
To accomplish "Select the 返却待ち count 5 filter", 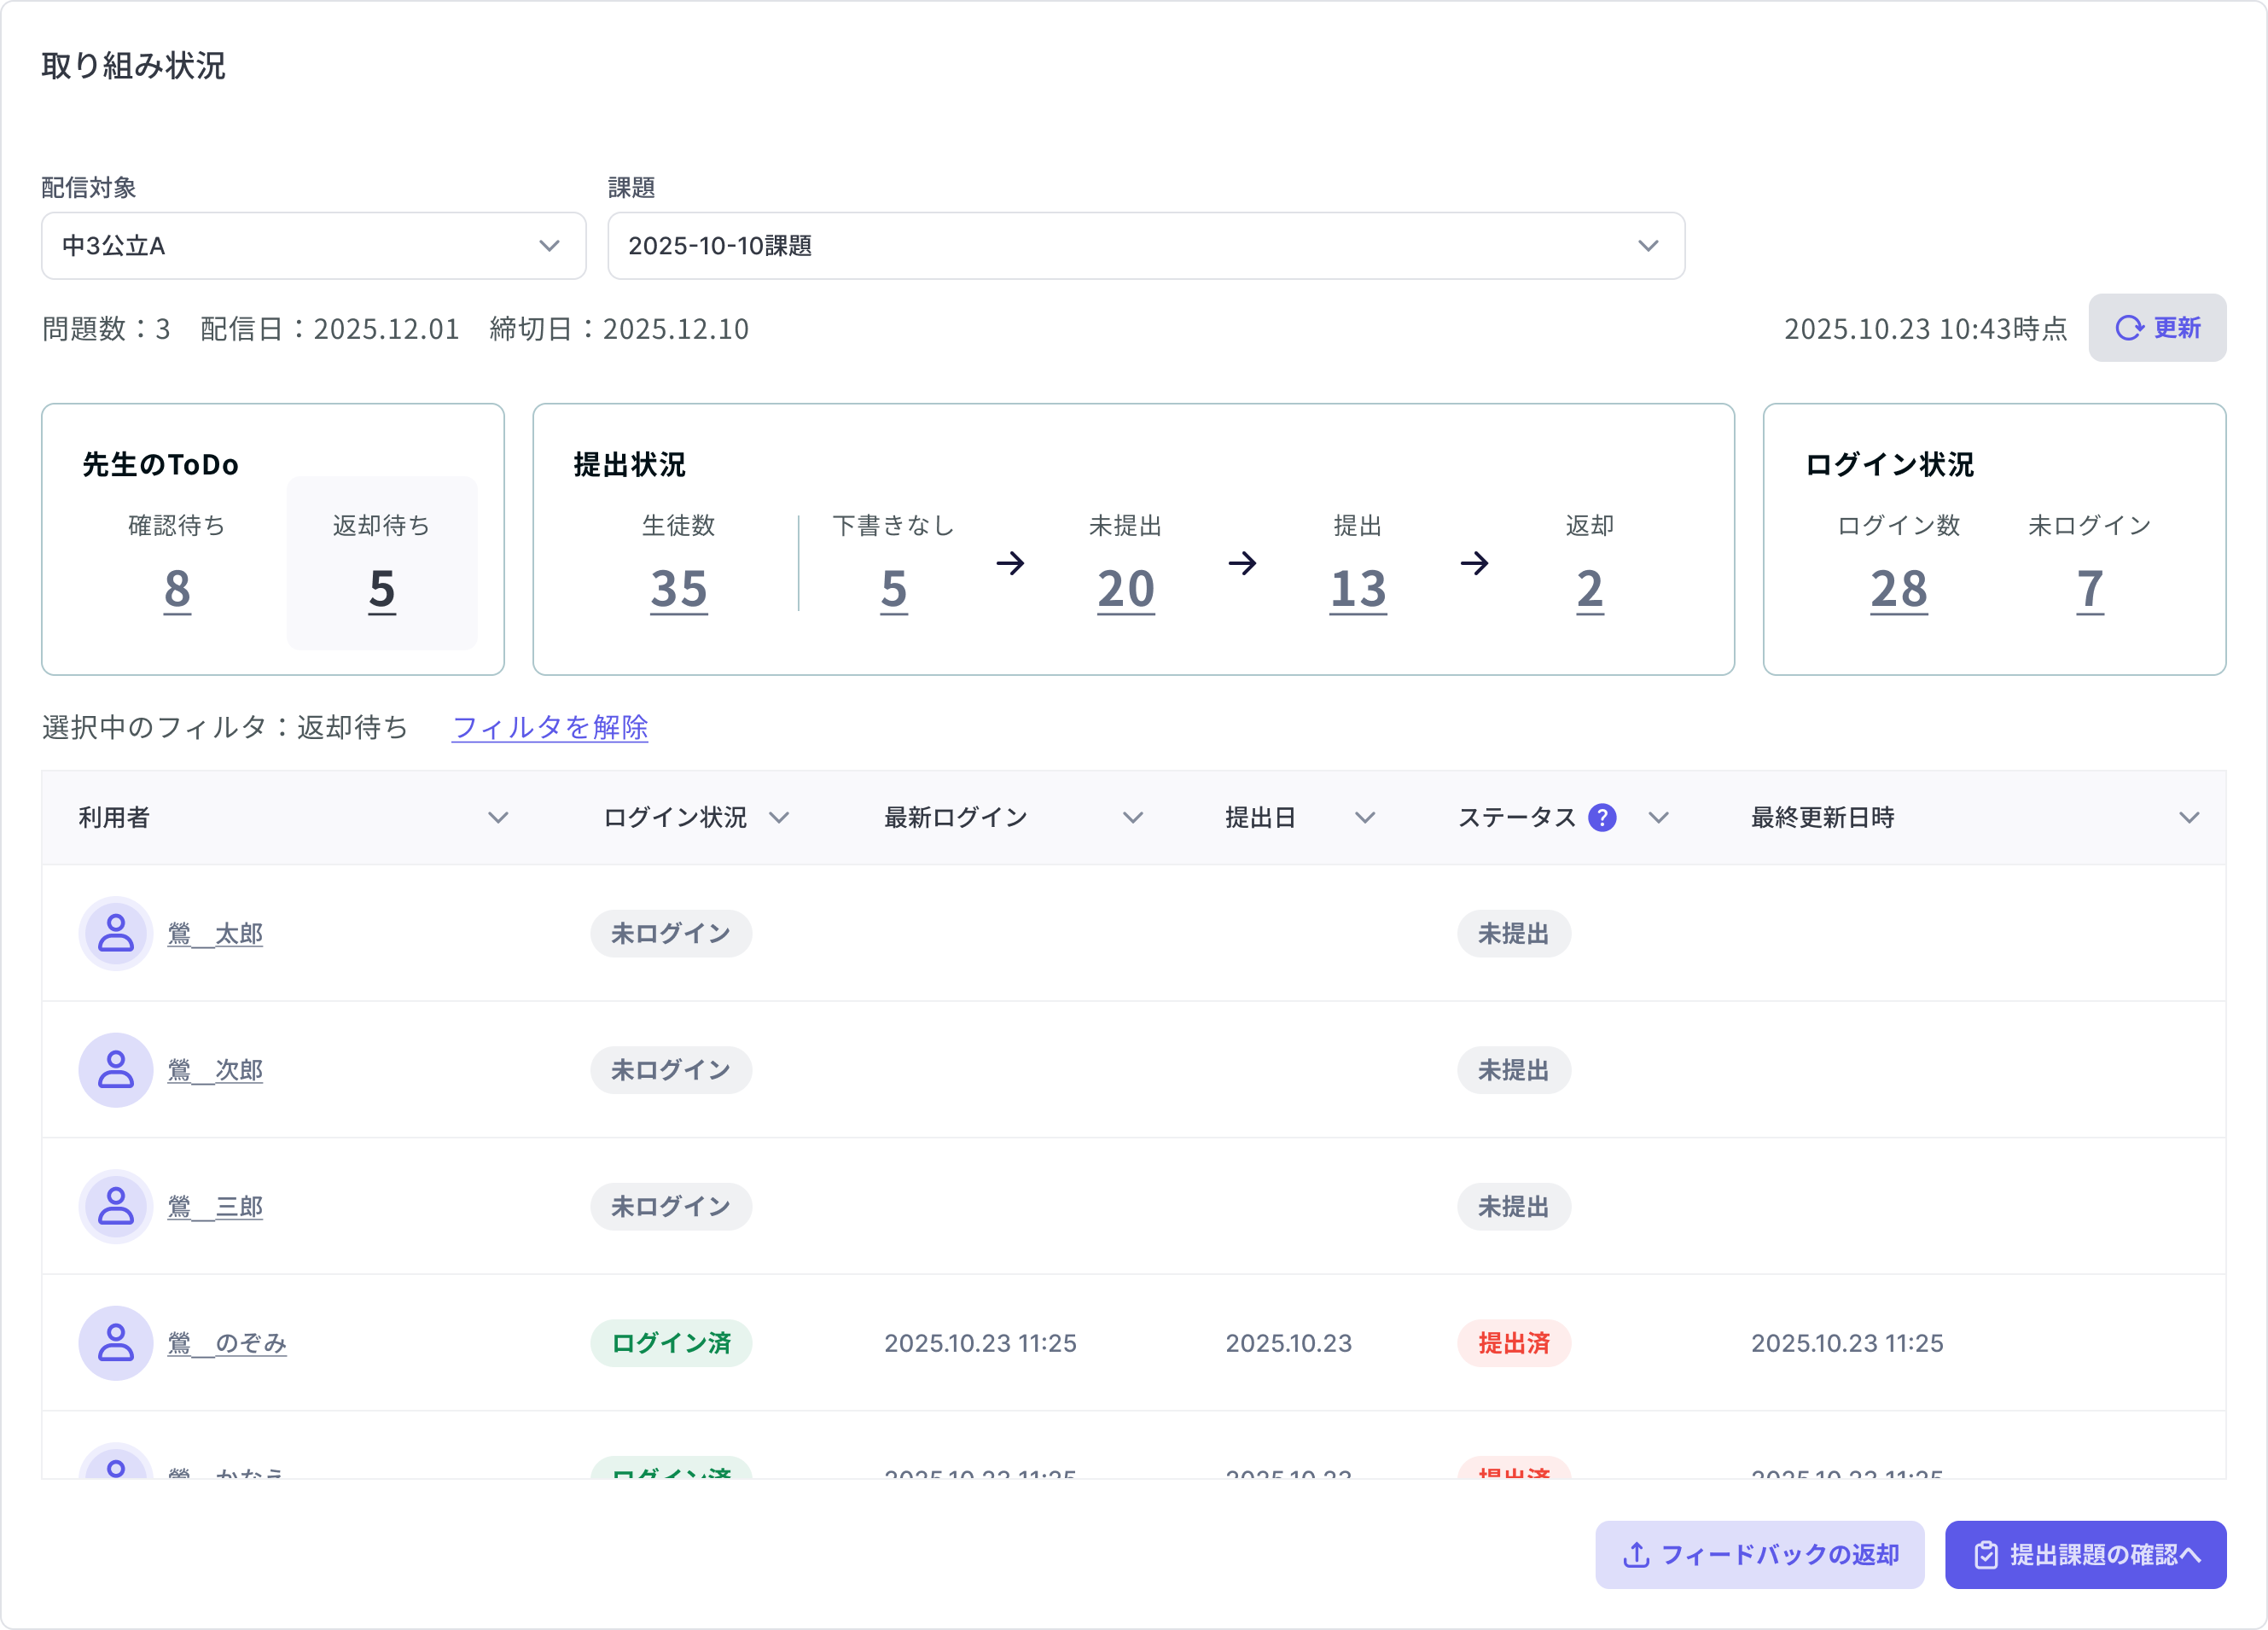I will point(382,588).
